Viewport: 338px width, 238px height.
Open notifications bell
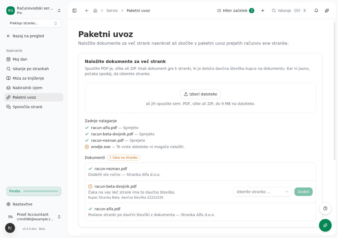[316, 11]
